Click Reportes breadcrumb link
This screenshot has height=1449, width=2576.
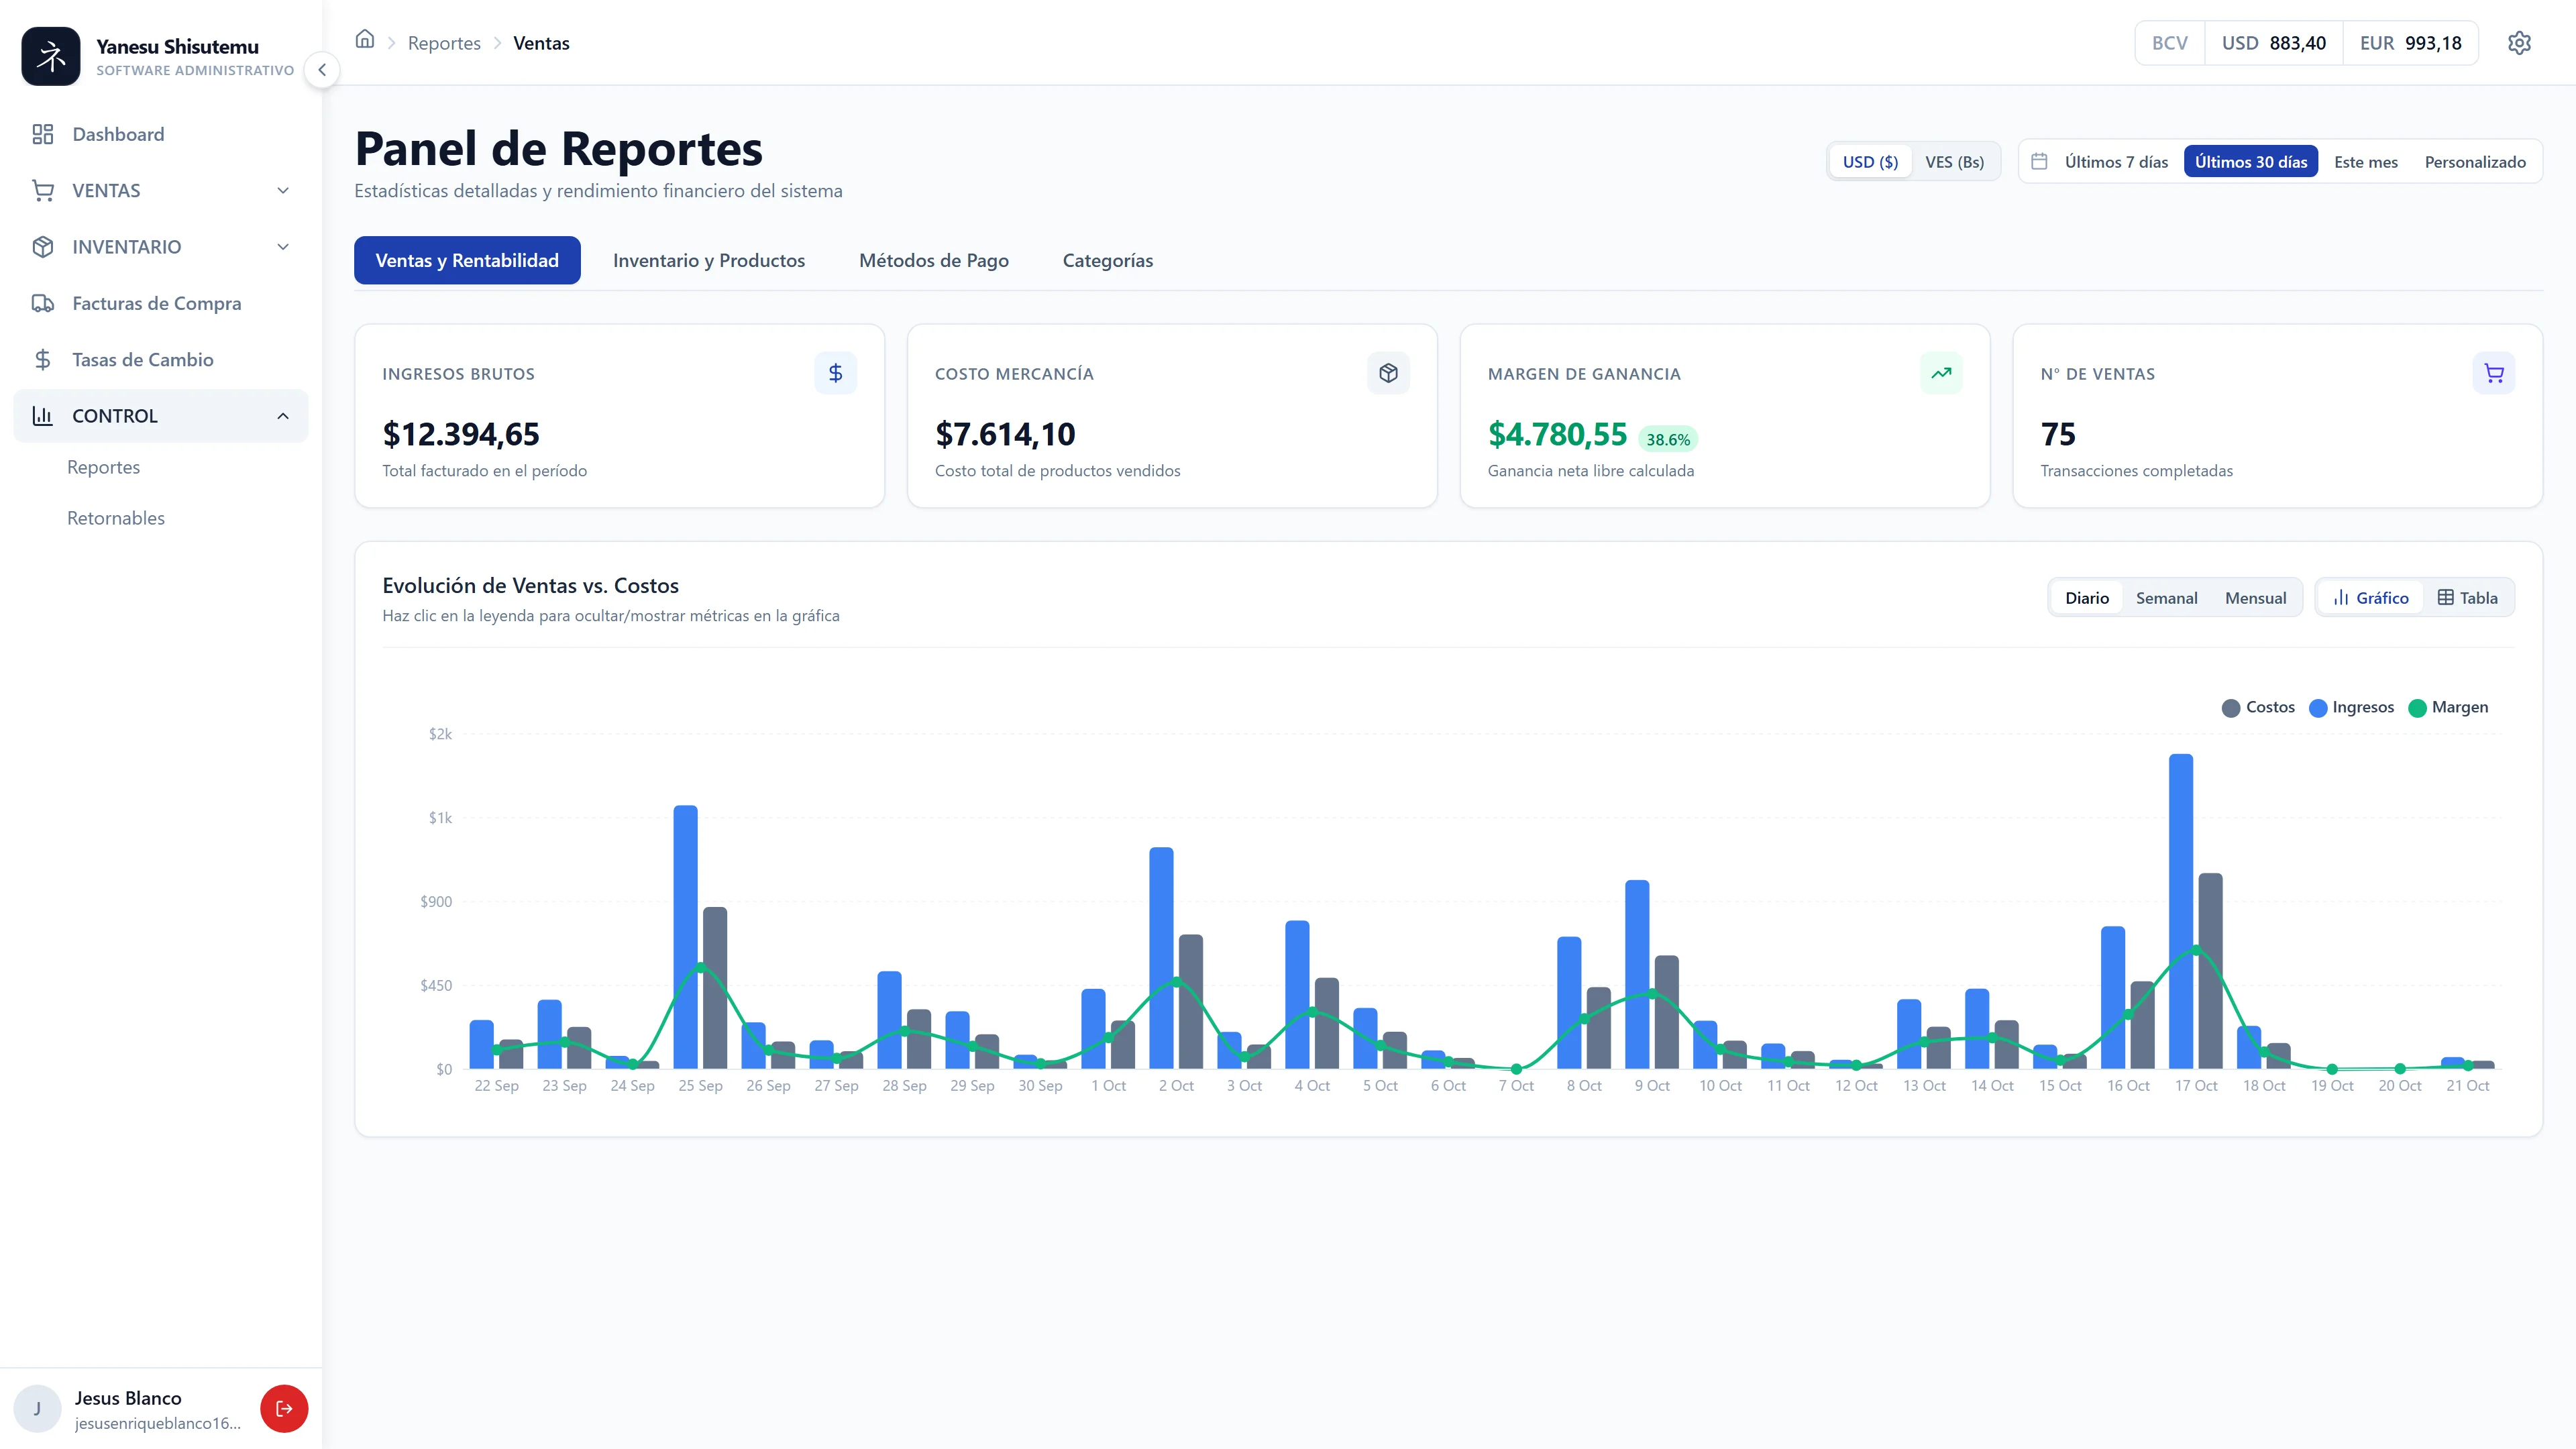444,43
